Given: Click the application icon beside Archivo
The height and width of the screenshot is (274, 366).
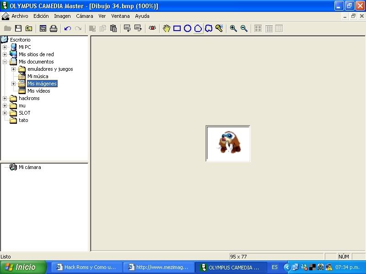Looking at the screenshot, I should pyautogui.click(x=5, y=16).
